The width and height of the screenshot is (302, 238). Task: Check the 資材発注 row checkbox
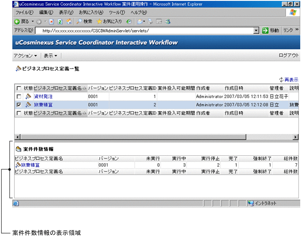coord(19,96)
